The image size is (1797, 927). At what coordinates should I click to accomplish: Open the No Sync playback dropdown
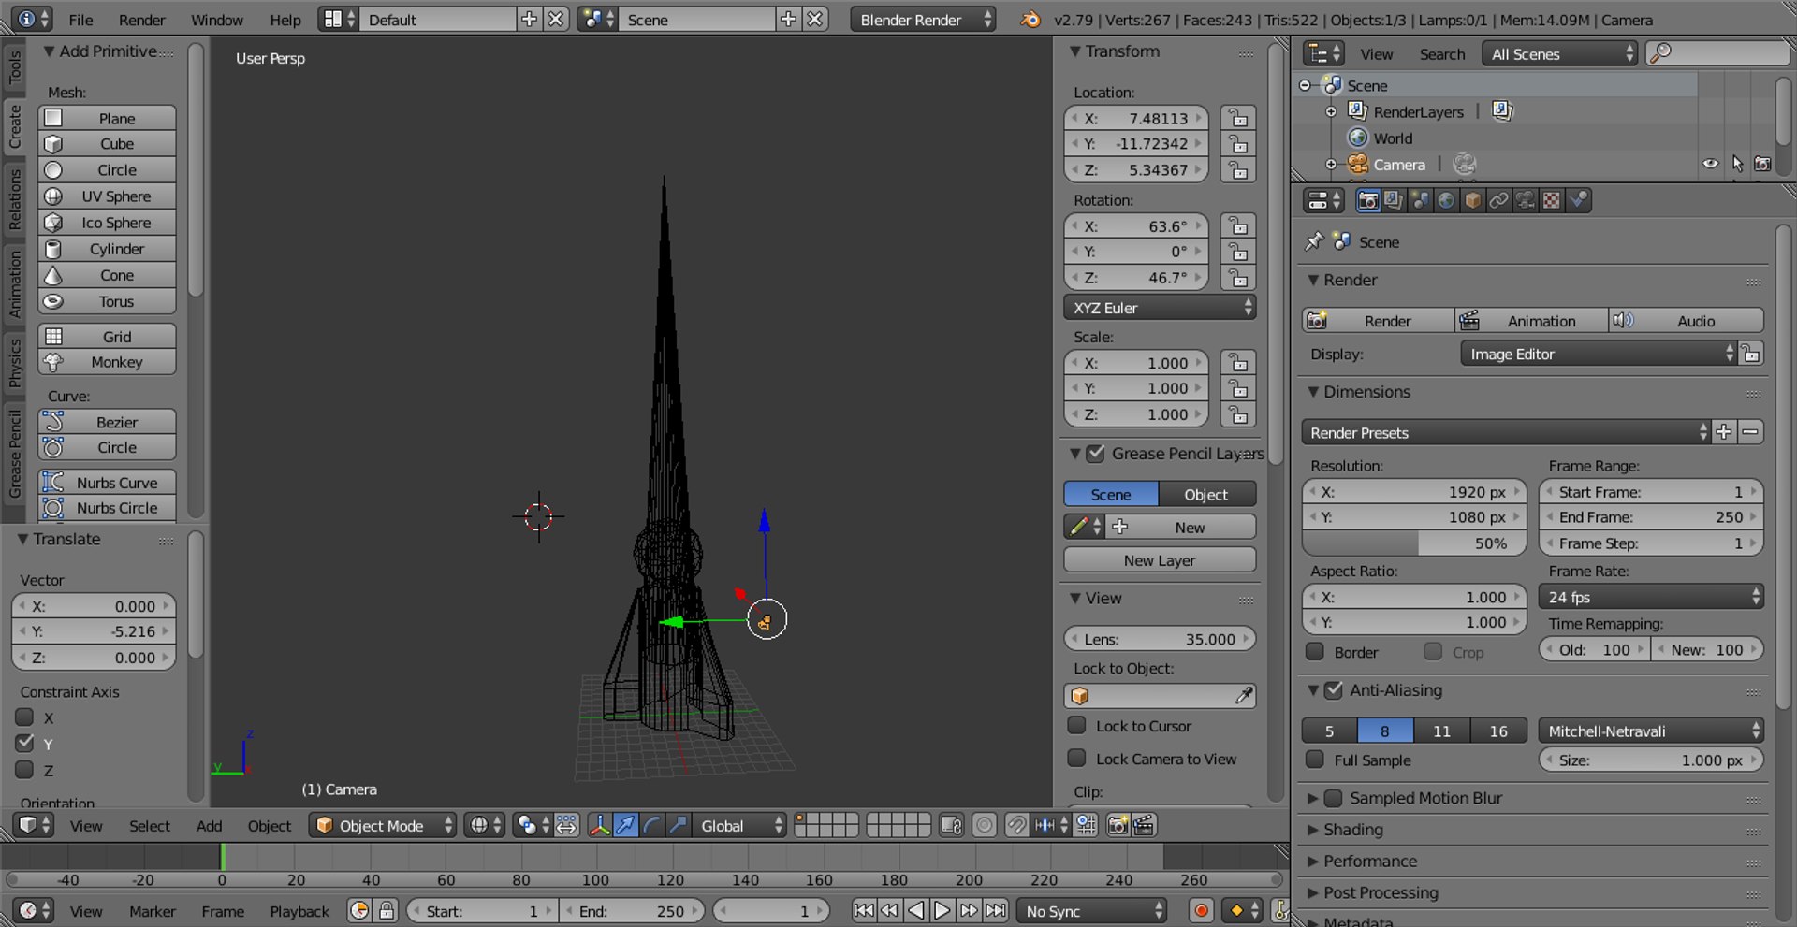click(1092, 910)
